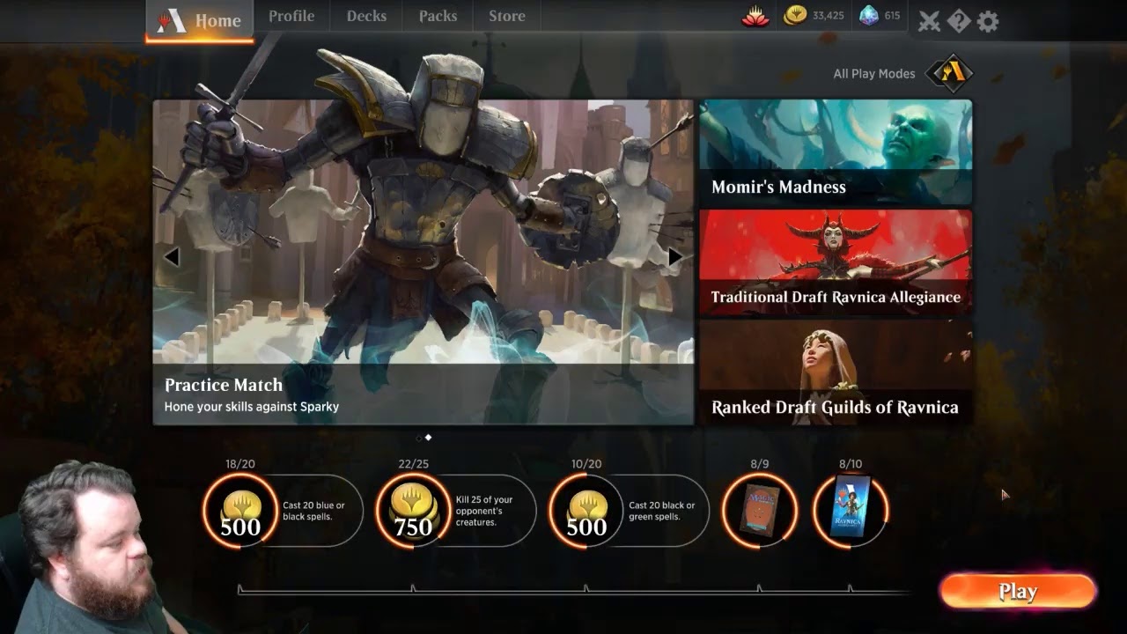Click 'Kill 25 of your opponent's creatures' text
Screen dimensions: 1127x634
coord(484,511)
